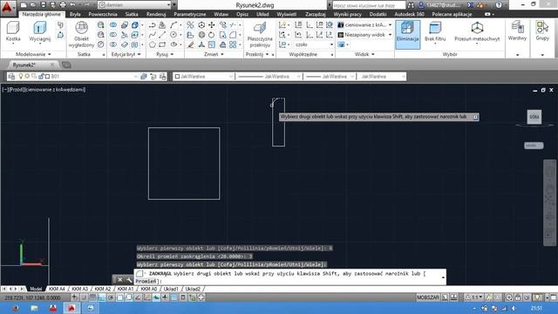Switch to the Układ1 layout tab
This screenshot has width=558, height=314.
(x=171, y=289)
